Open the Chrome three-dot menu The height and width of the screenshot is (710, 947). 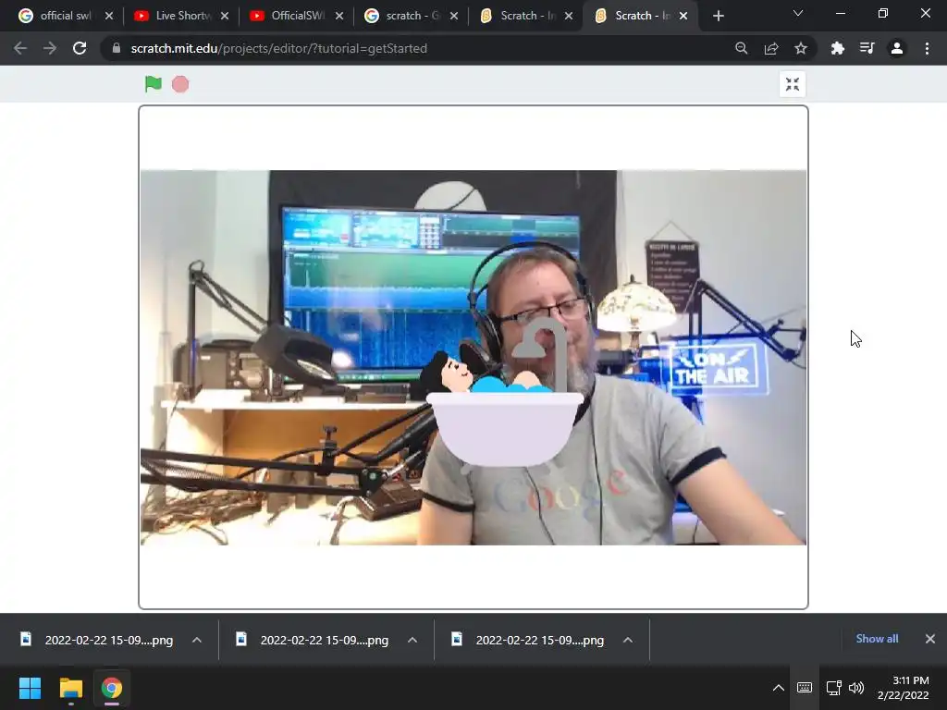pos(927,48)
